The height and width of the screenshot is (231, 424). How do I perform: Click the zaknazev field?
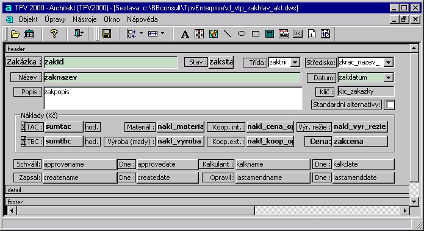pyautogui.click(x=172, y=78)
